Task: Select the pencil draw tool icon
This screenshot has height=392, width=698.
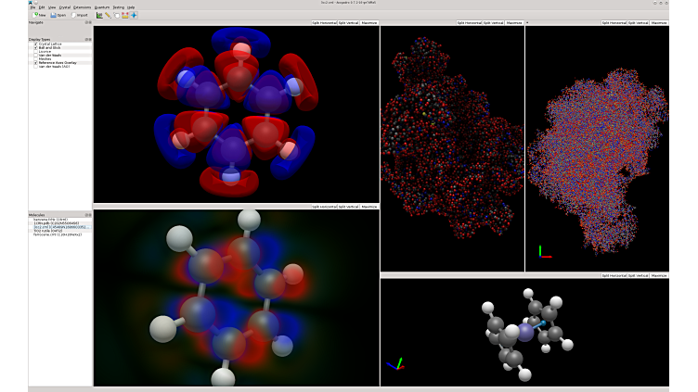Action: [108, 15]
